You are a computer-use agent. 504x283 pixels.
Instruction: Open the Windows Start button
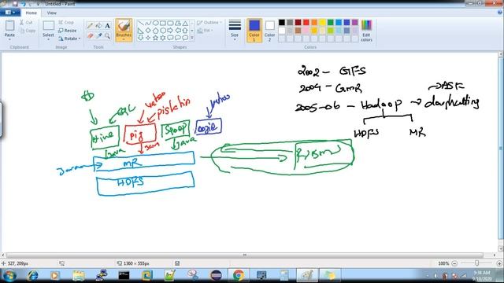click(9, 275)
